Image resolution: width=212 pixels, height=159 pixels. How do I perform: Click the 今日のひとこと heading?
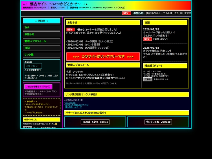click(x=42, y=119)
